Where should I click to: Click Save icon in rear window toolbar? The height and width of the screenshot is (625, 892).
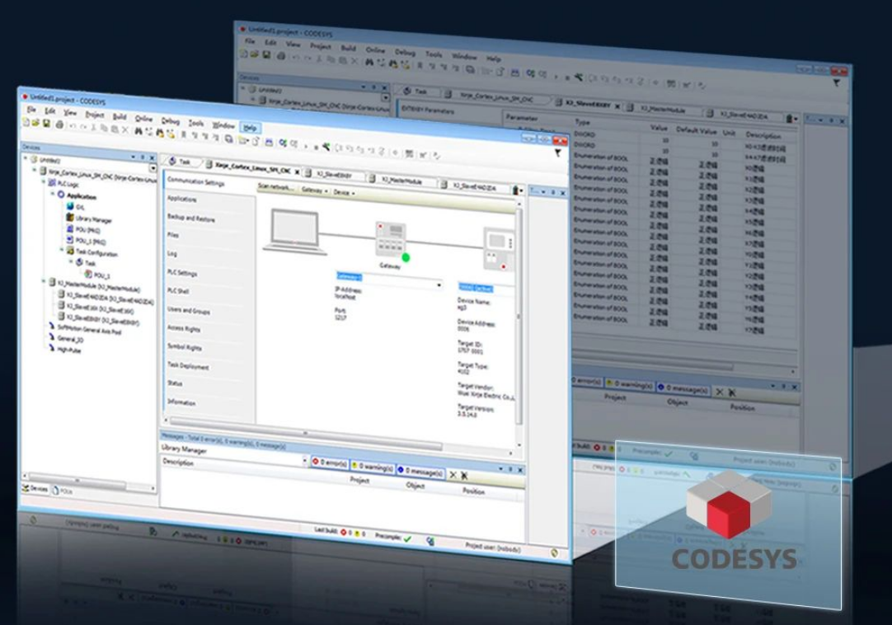[265, 54]
